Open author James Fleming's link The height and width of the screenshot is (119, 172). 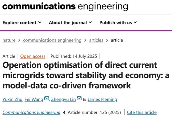tap(102, 99)
